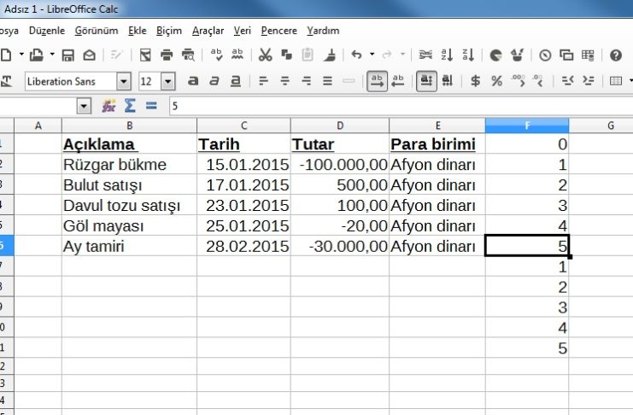Screen dimensions: 633x415
Task: Open the font name dropdown list
Action: pyautogui.click(x=124, y=81)
